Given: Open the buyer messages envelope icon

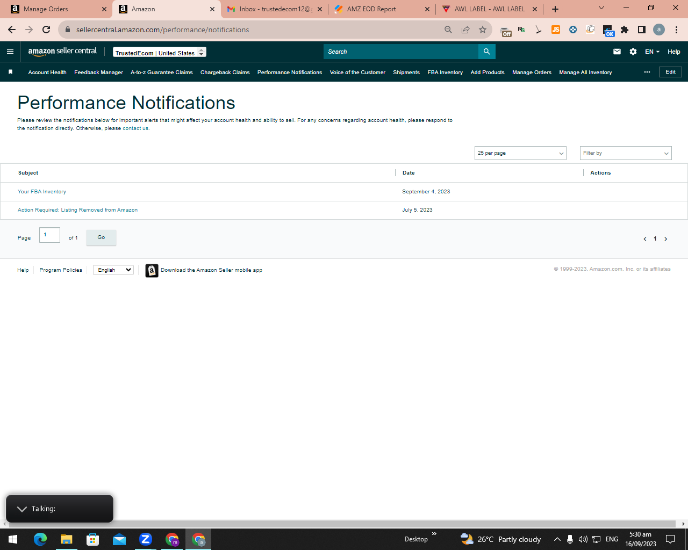Looking at the screenshot, I should pyautogui.click(x=617, y=52).
